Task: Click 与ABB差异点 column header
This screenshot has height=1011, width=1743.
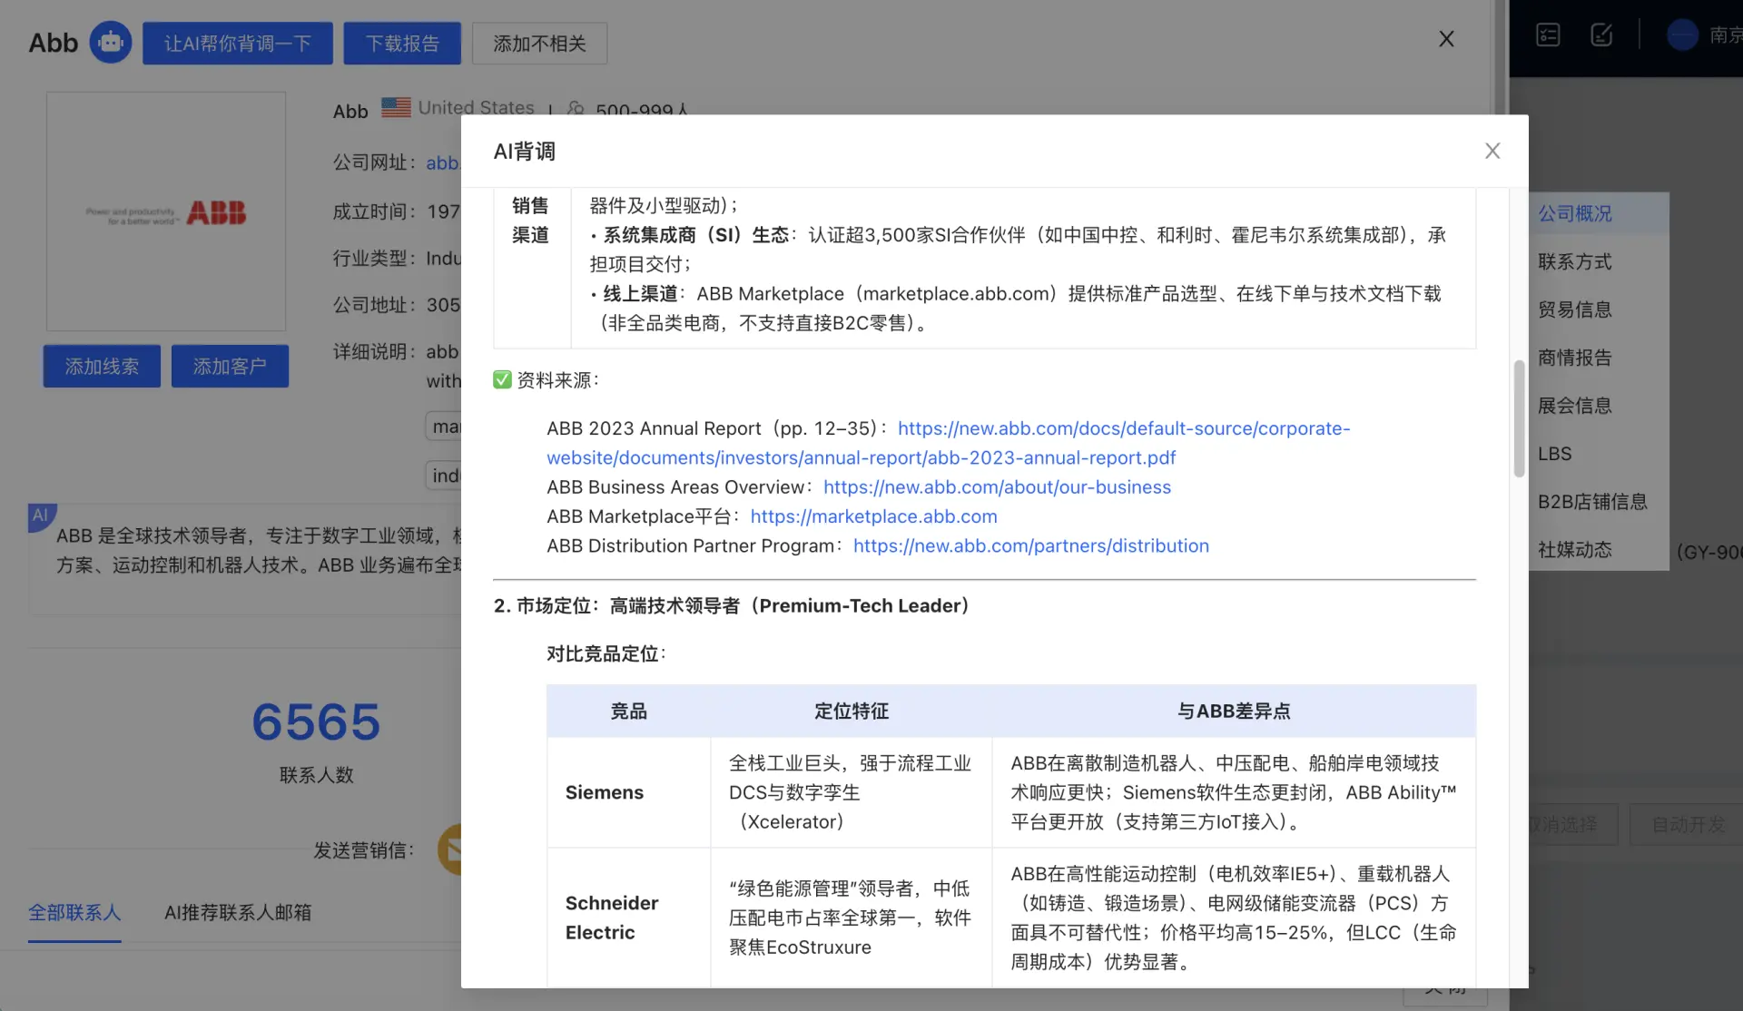Action: pos(1234,711)
